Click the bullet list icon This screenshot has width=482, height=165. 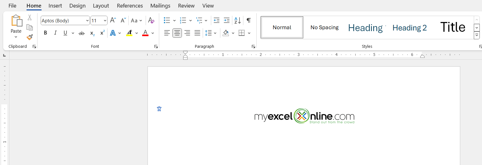(167, 20)
